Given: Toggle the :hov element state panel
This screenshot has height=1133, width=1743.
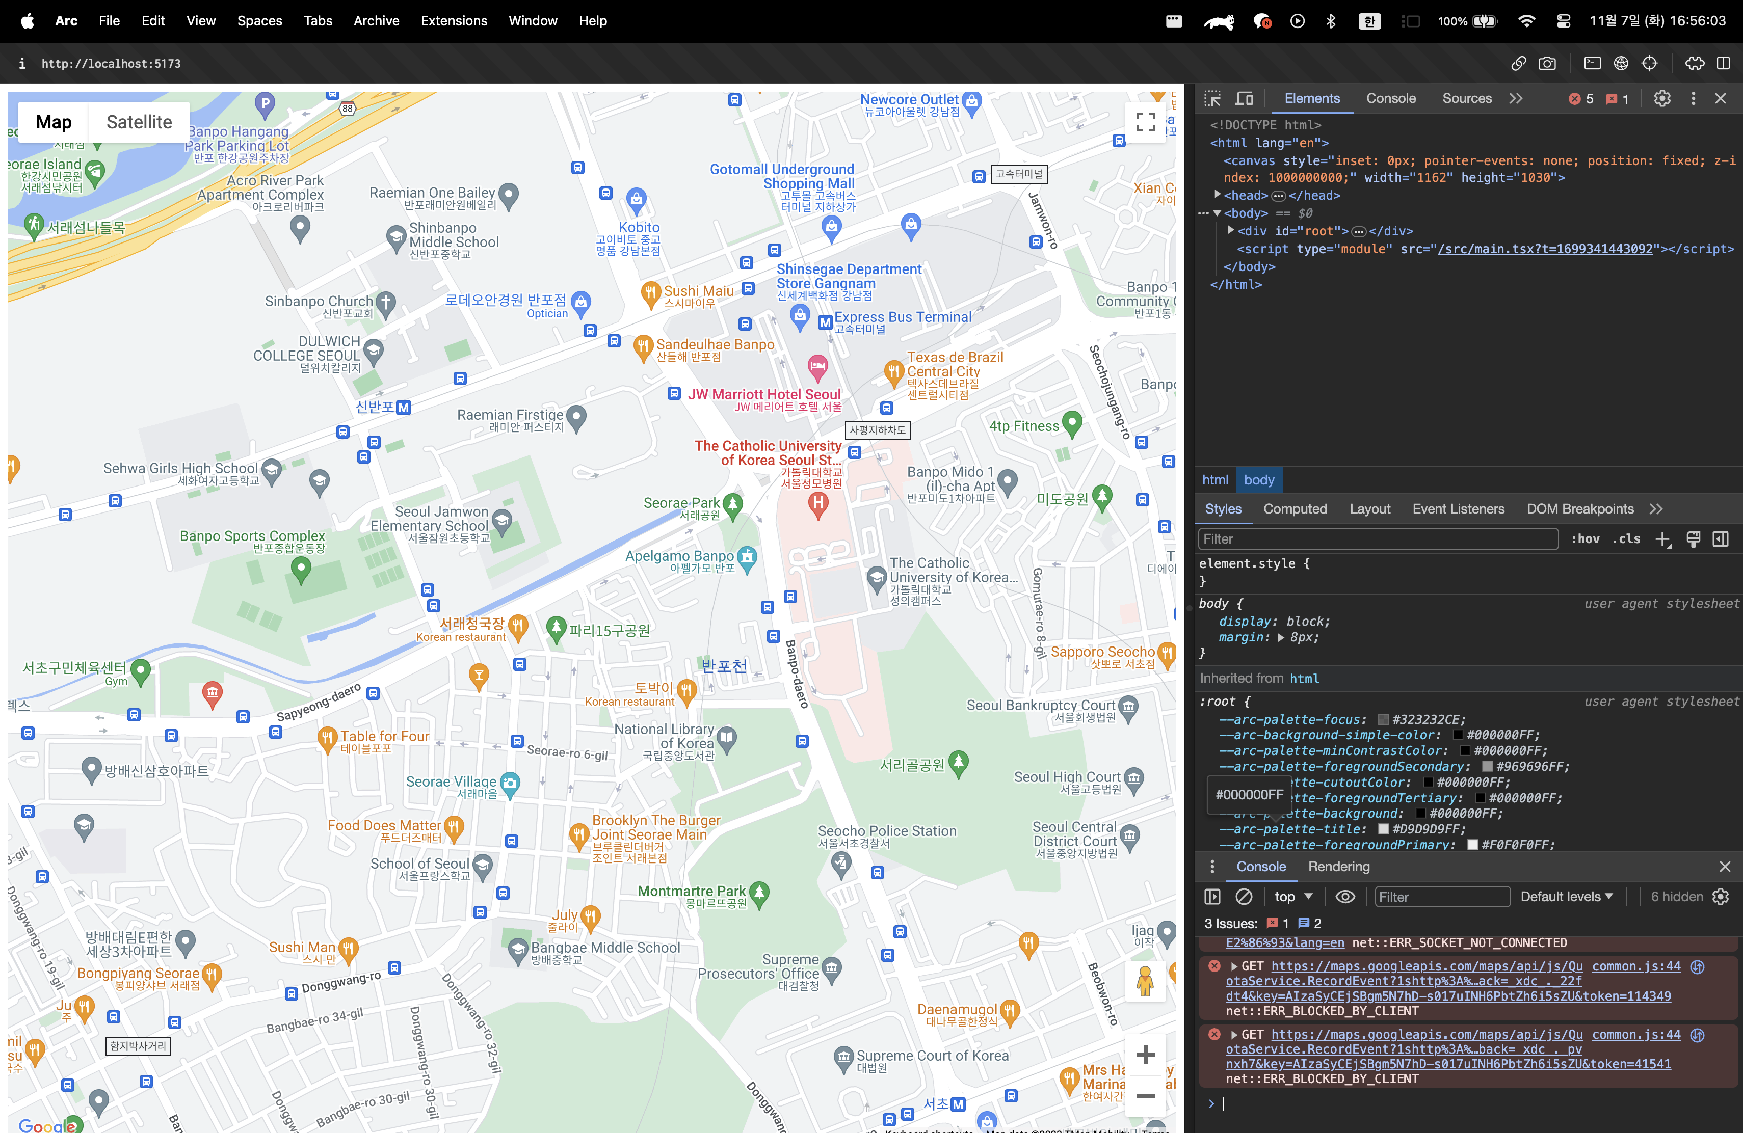Looking at the screenshot, I should (1585, 539).
